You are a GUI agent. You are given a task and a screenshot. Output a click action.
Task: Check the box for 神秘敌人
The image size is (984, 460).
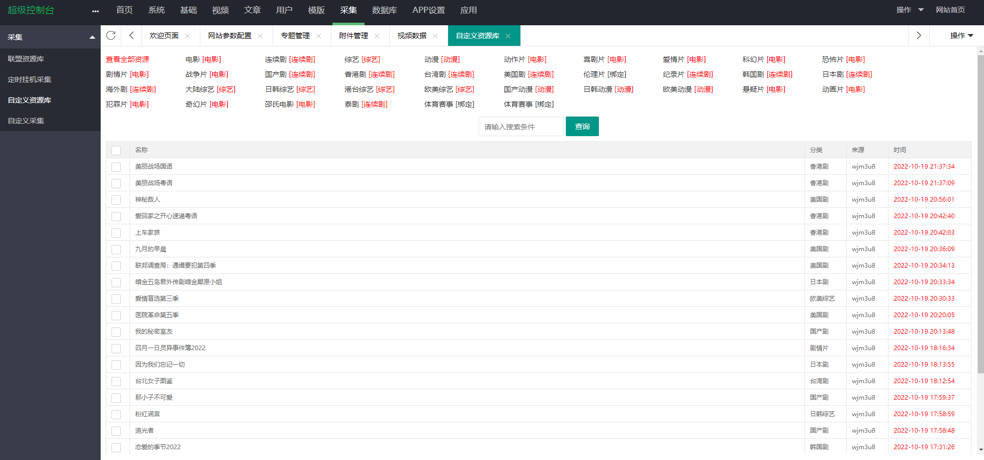(x=116, y=200)
